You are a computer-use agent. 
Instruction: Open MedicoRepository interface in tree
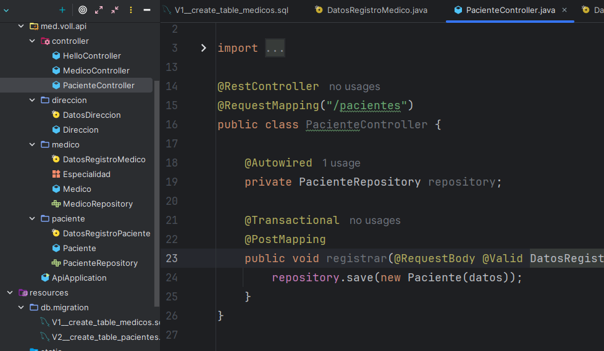98,204
